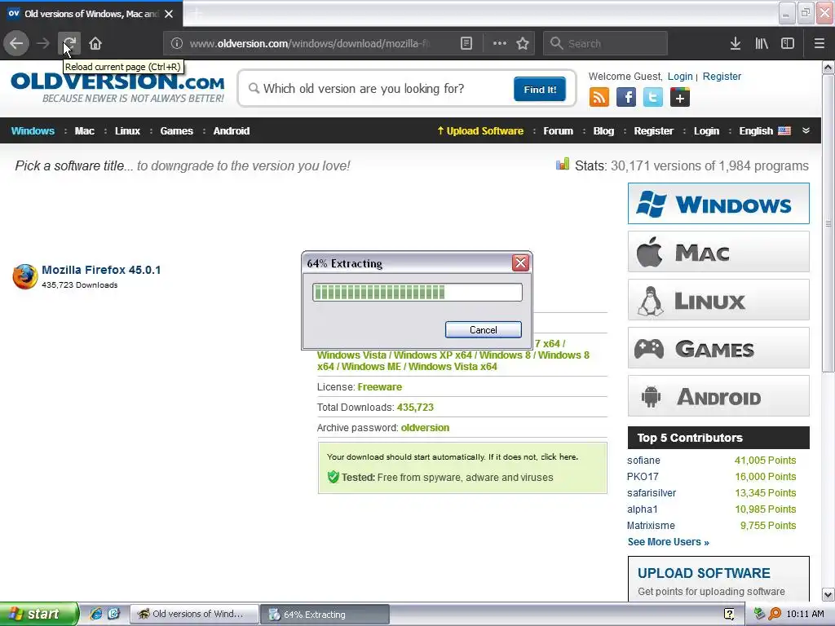Open the Android nav menu item

pos(231,131)
